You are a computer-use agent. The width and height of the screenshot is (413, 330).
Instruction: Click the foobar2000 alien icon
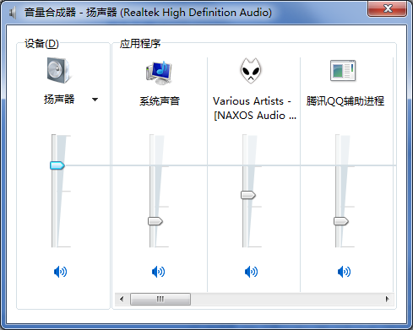[x=251, y=71]
